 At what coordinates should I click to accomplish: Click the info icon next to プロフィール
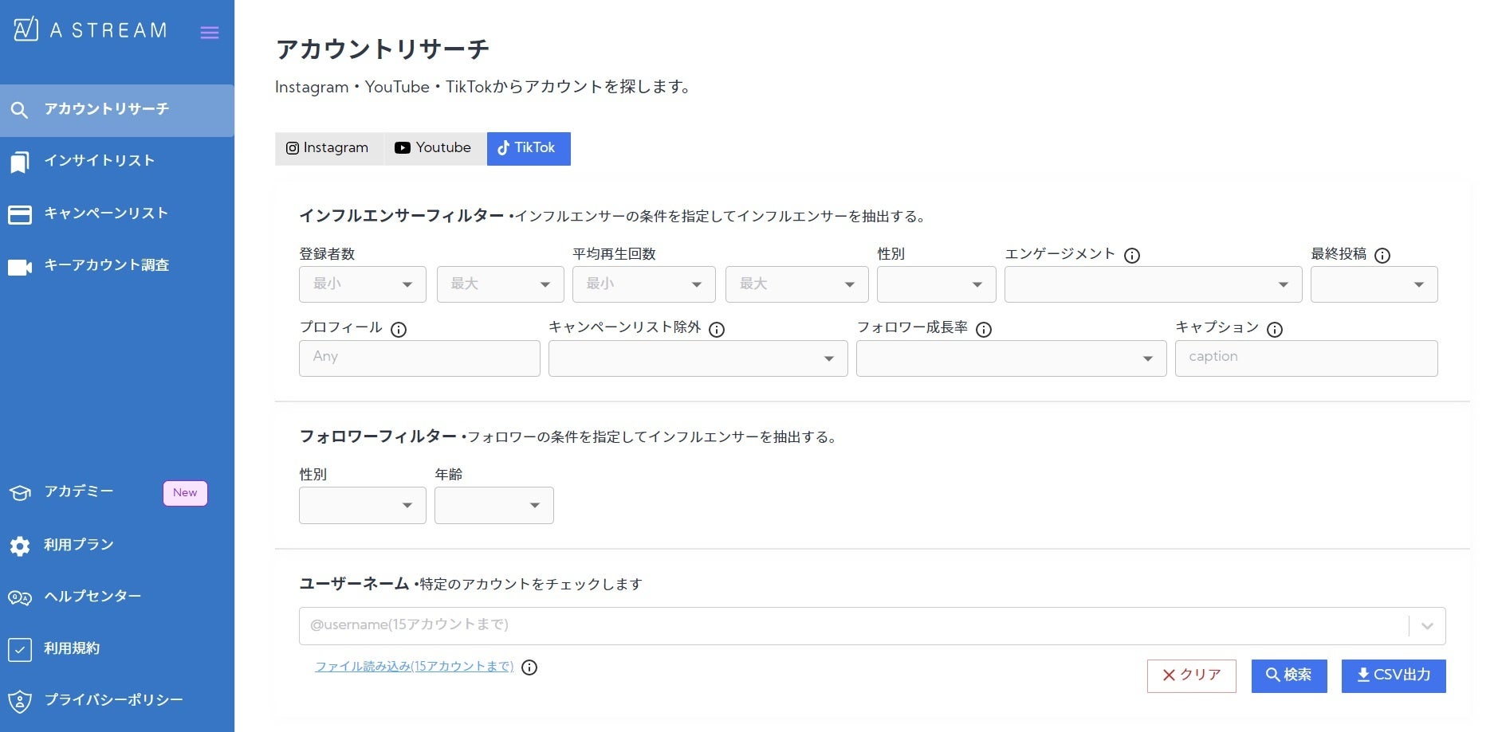click(399, 330)
